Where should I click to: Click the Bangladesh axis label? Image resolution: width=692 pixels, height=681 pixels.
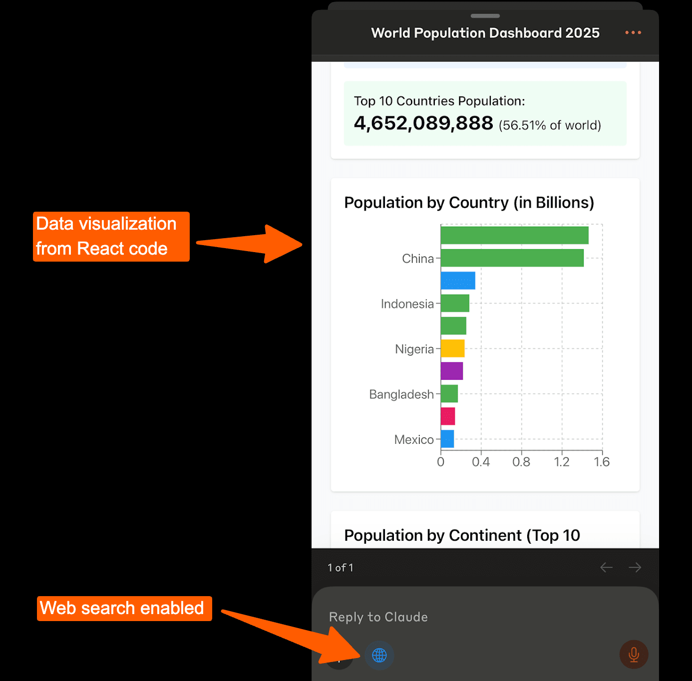click(401, 394)
